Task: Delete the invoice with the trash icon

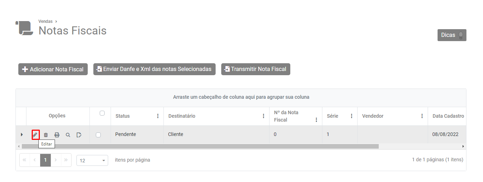Action: coord(46,135)
